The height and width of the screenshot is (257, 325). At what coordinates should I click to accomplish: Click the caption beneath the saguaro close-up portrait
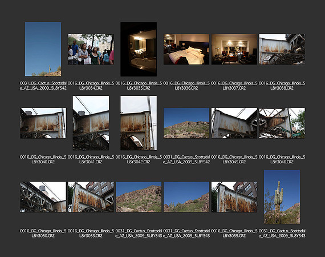coord(282,234)
